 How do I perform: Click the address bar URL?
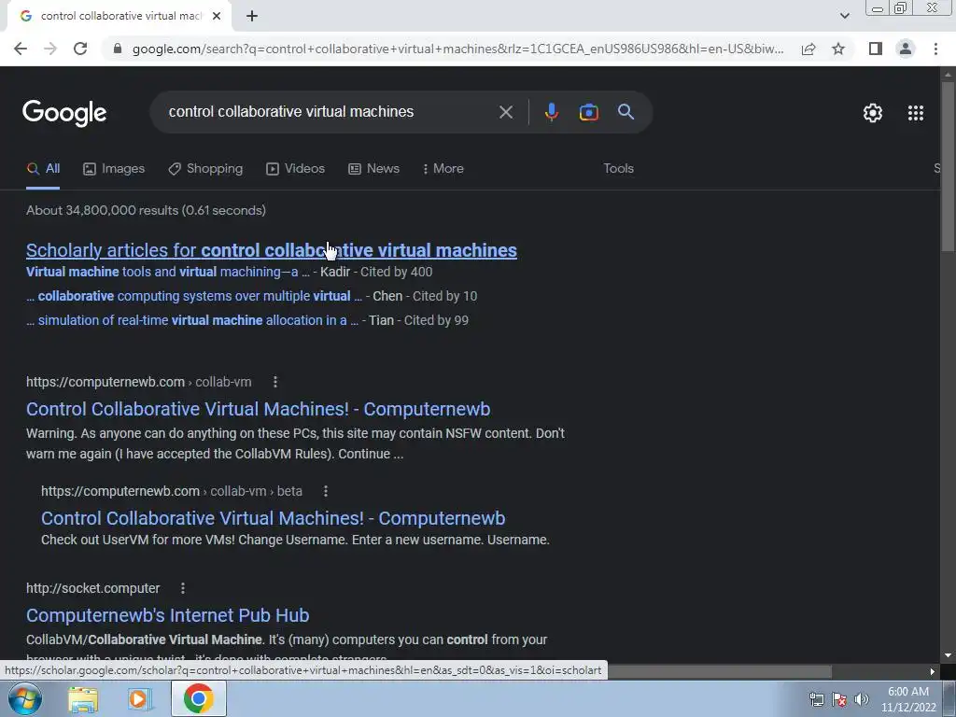click(457, 49)
